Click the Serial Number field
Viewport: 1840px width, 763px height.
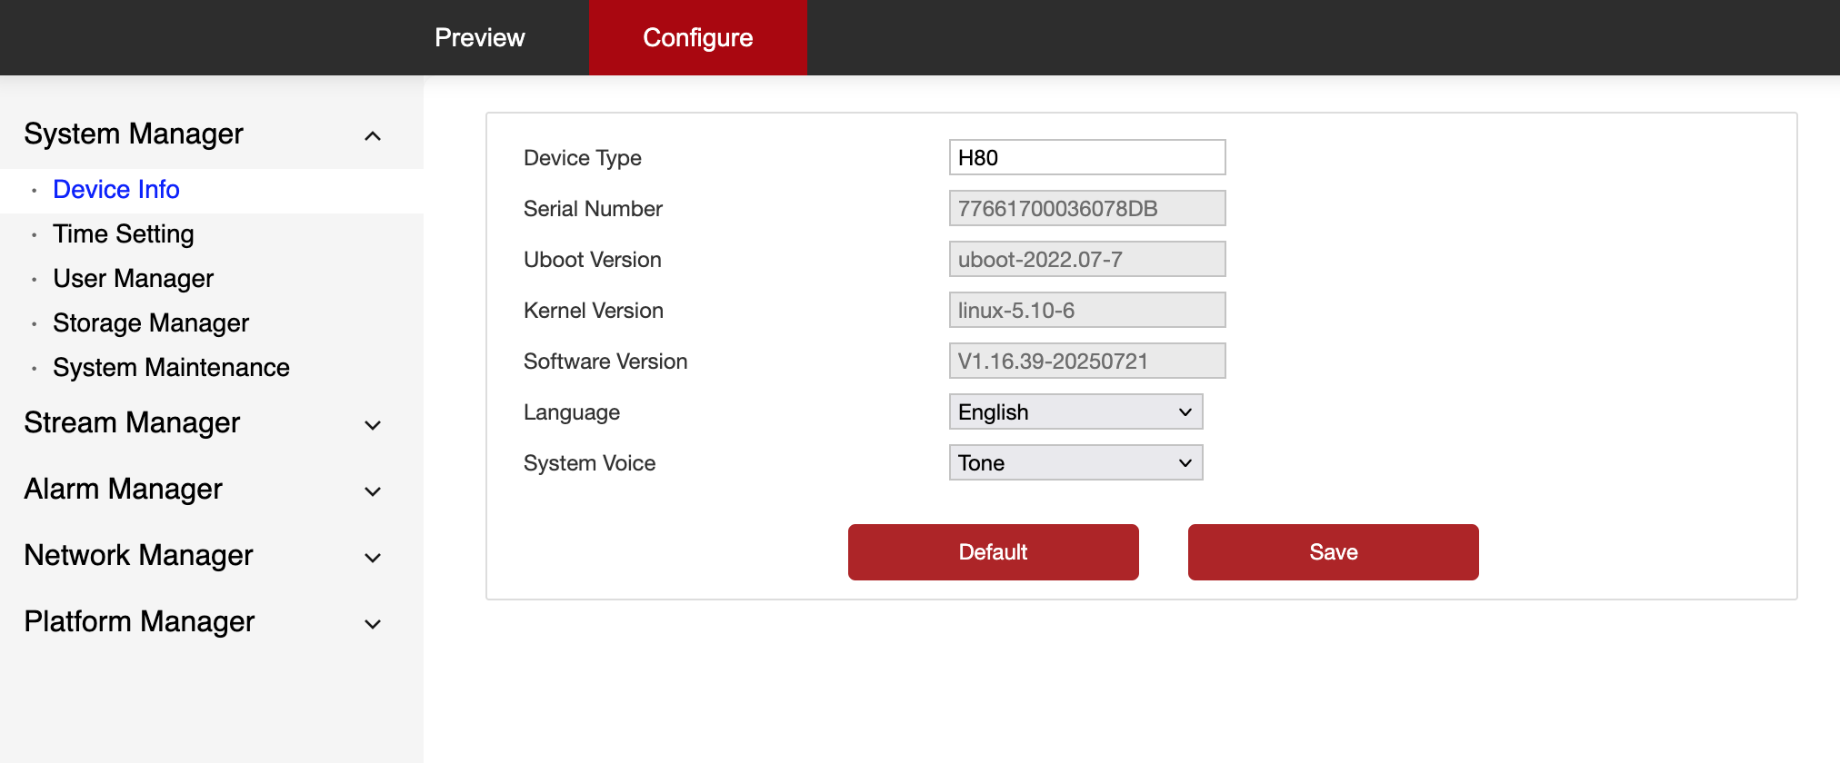click(x=1086, y=209)
